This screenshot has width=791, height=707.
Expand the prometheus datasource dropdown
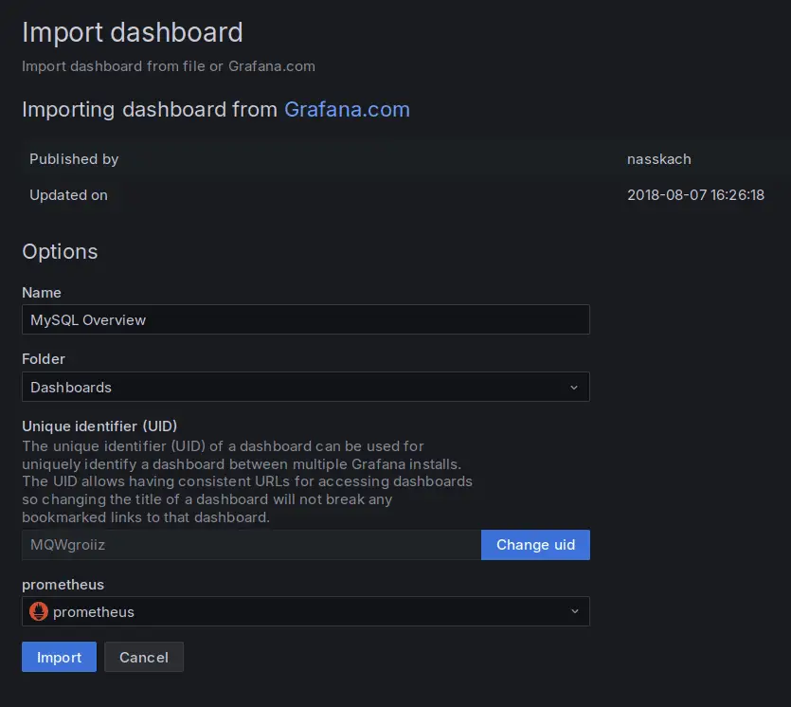coord(305,611)
